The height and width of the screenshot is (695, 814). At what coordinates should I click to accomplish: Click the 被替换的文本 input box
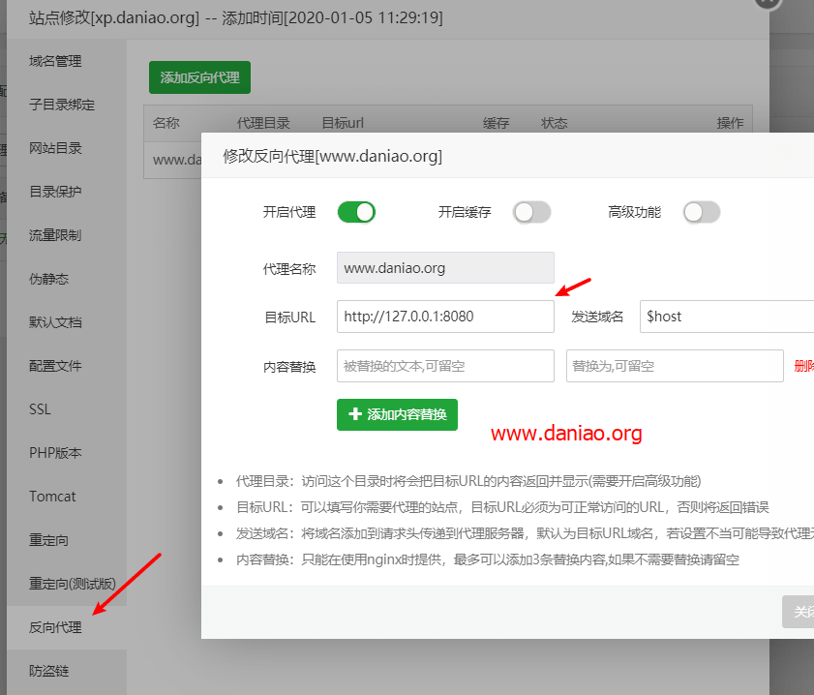(445, 366)
